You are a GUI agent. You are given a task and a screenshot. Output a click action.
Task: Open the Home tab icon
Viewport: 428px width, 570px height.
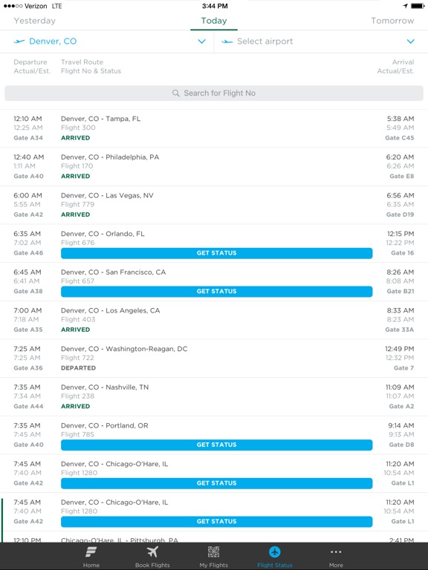click(91, 552)
